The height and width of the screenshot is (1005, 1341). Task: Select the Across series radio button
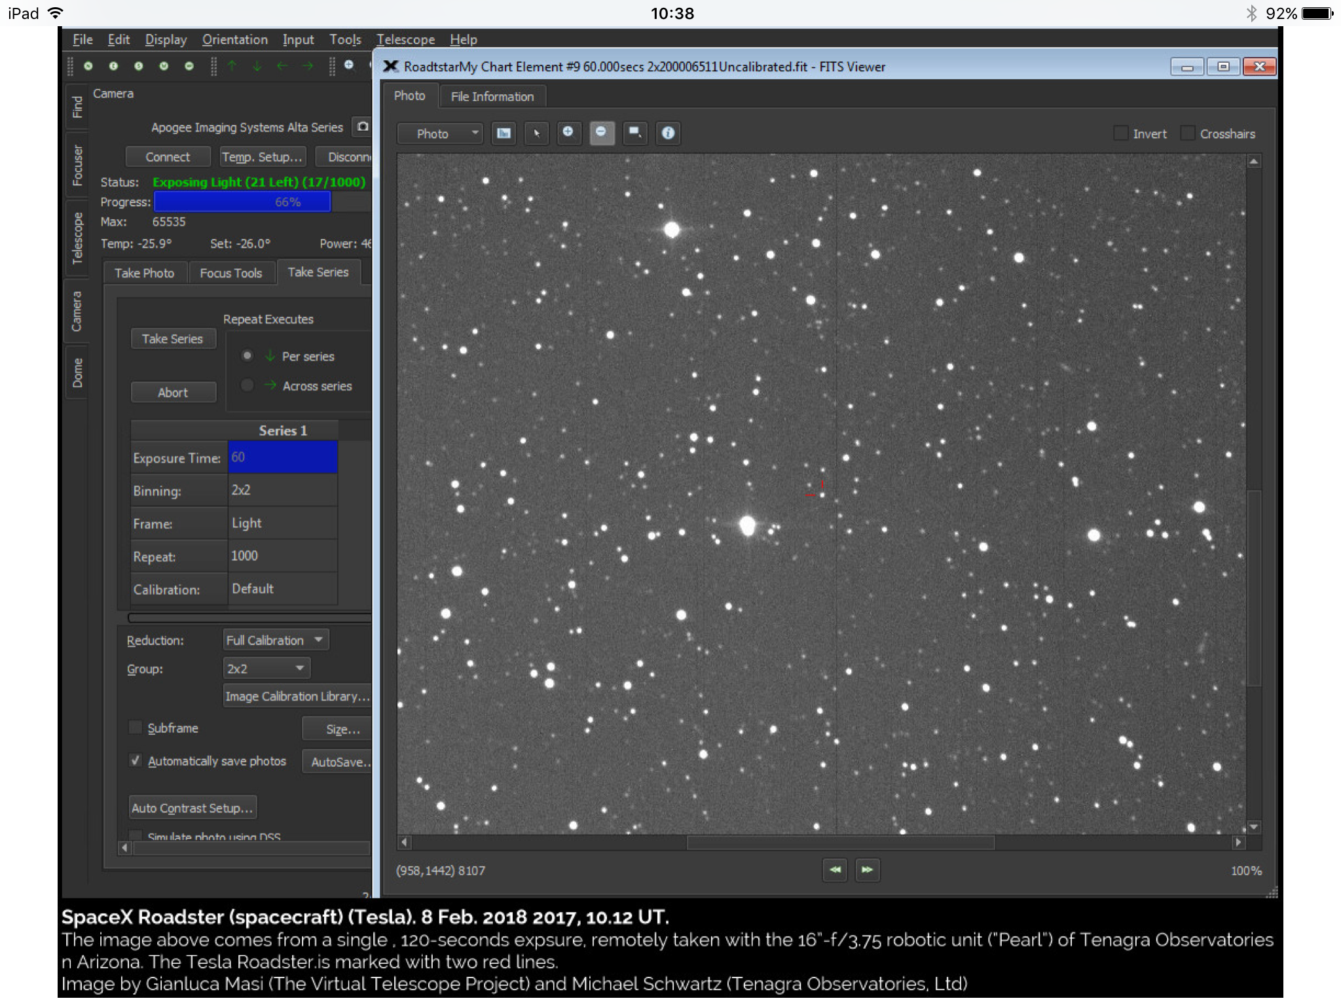point(247,385)
